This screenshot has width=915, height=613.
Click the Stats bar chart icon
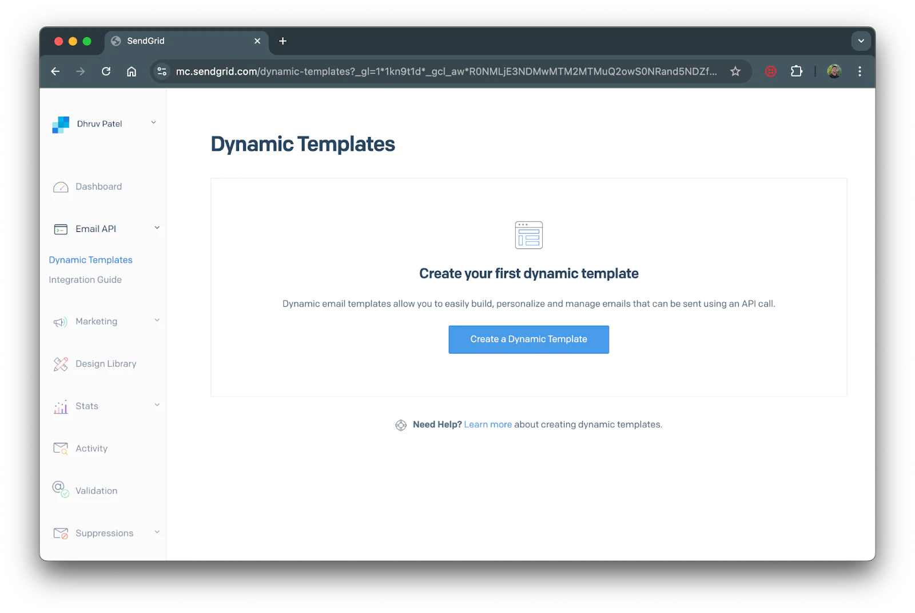click(x=61, y=407)
